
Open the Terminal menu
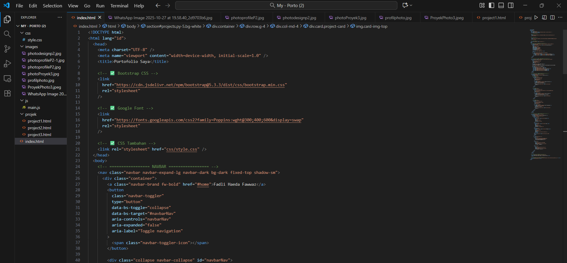coord(119,6)
